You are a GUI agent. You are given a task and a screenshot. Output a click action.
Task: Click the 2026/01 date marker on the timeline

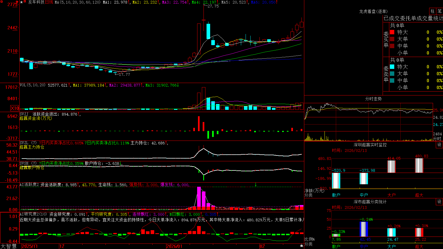(174, 246)
